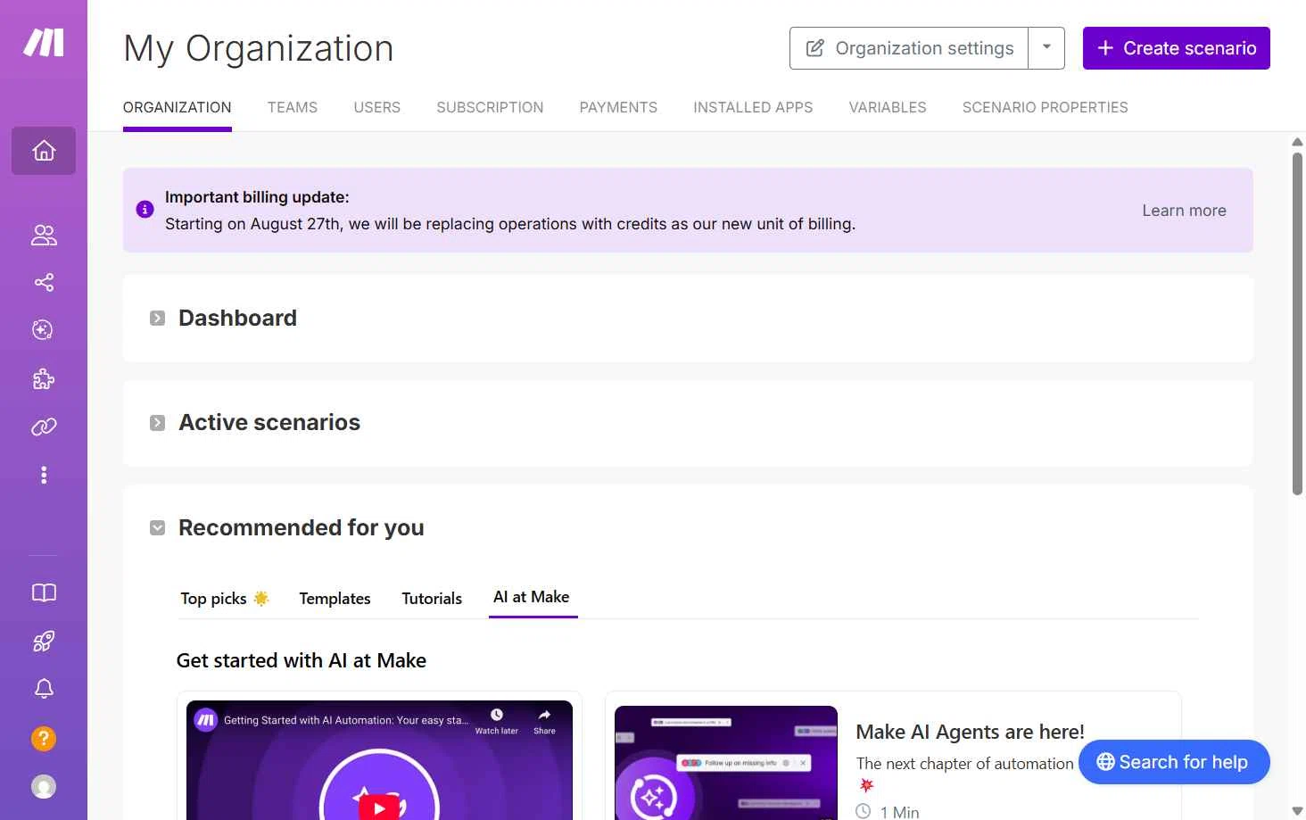Open the Team (people) icon in sidebar
Screen dimensions: 1306x820
pos(44,235)
